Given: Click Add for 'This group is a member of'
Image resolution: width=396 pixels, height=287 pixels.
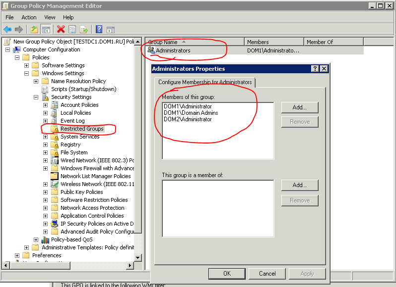Looking at the screenshot, I should tap(300, 185).
